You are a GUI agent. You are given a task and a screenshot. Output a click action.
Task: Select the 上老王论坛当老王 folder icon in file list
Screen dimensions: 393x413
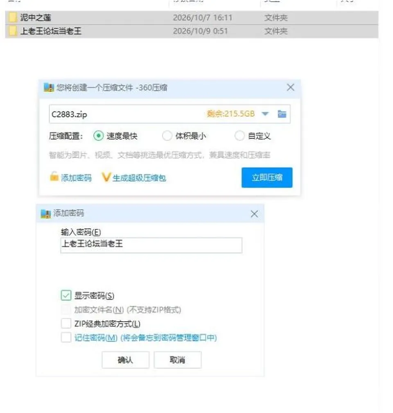pos(13,31)
